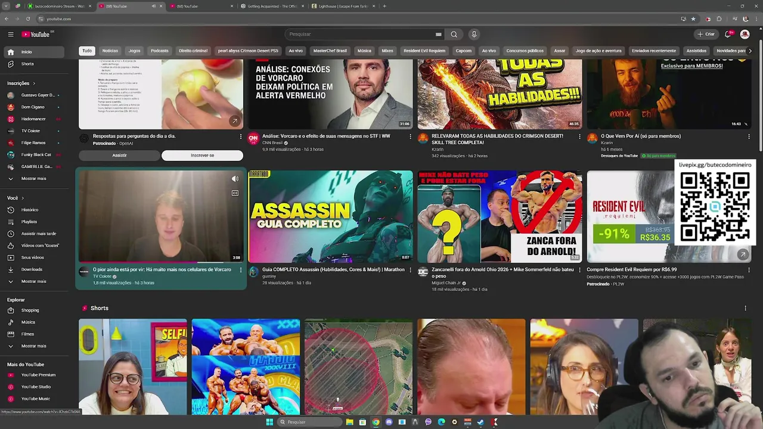Open File Explorer from the taskbar
The width and height of the screenshot is (763, 429).
[x=349, y=422]
